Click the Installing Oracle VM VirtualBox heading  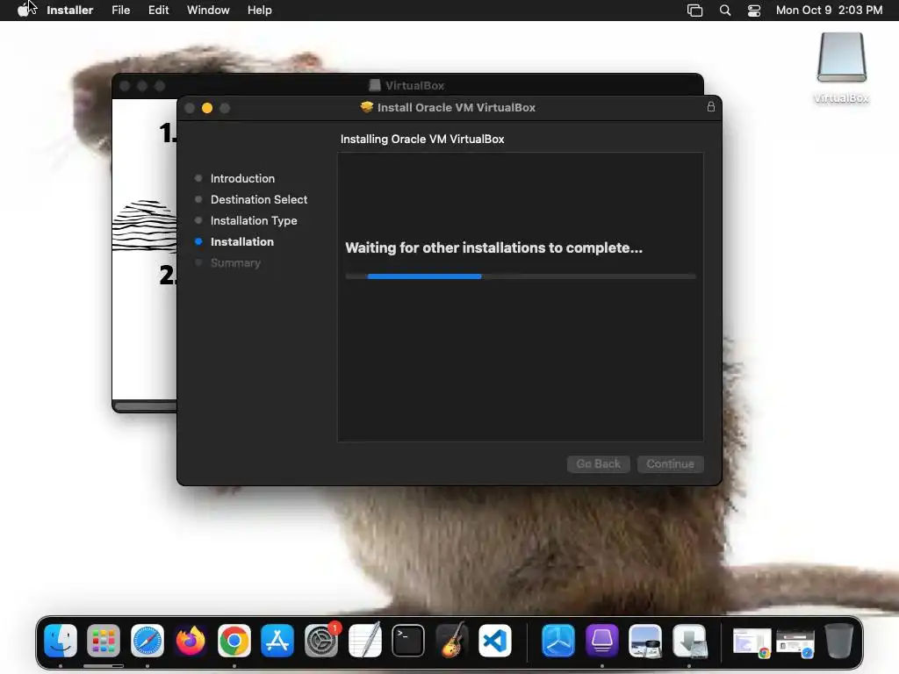tap(422, 139)
